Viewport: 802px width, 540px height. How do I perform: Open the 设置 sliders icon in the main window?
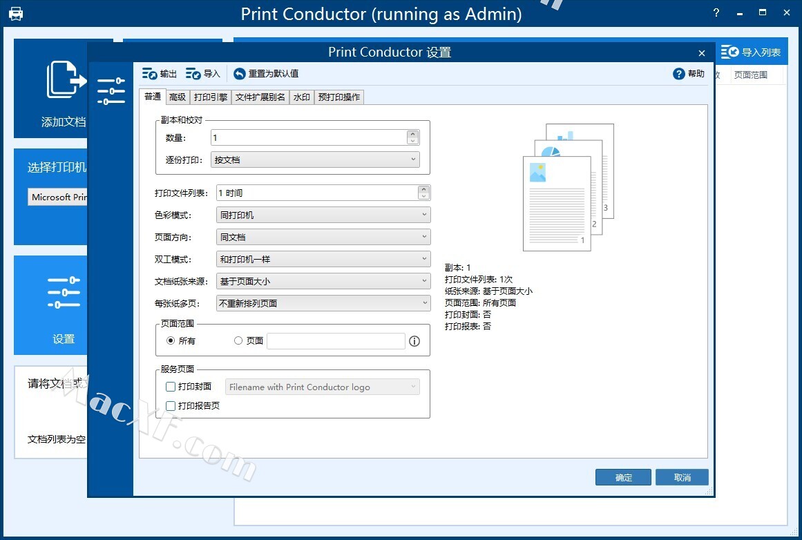[64, 293]
